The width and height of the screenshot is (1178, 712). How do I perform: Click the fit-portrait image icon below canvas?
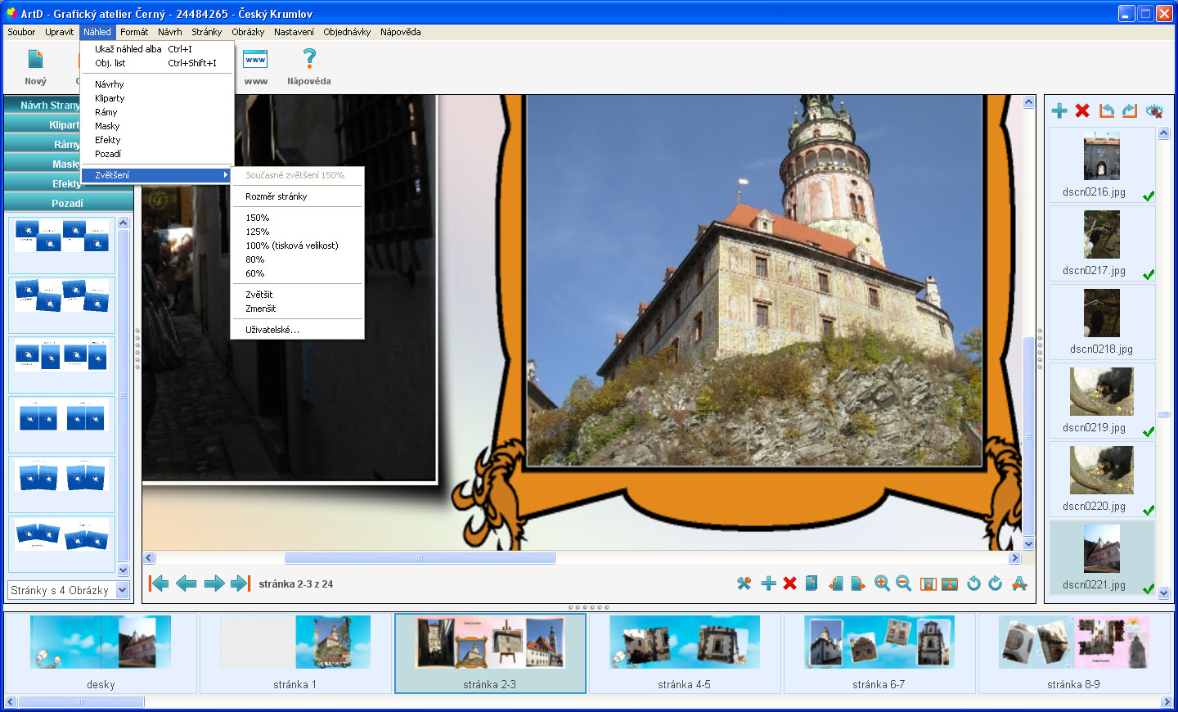tap(928, 584)
